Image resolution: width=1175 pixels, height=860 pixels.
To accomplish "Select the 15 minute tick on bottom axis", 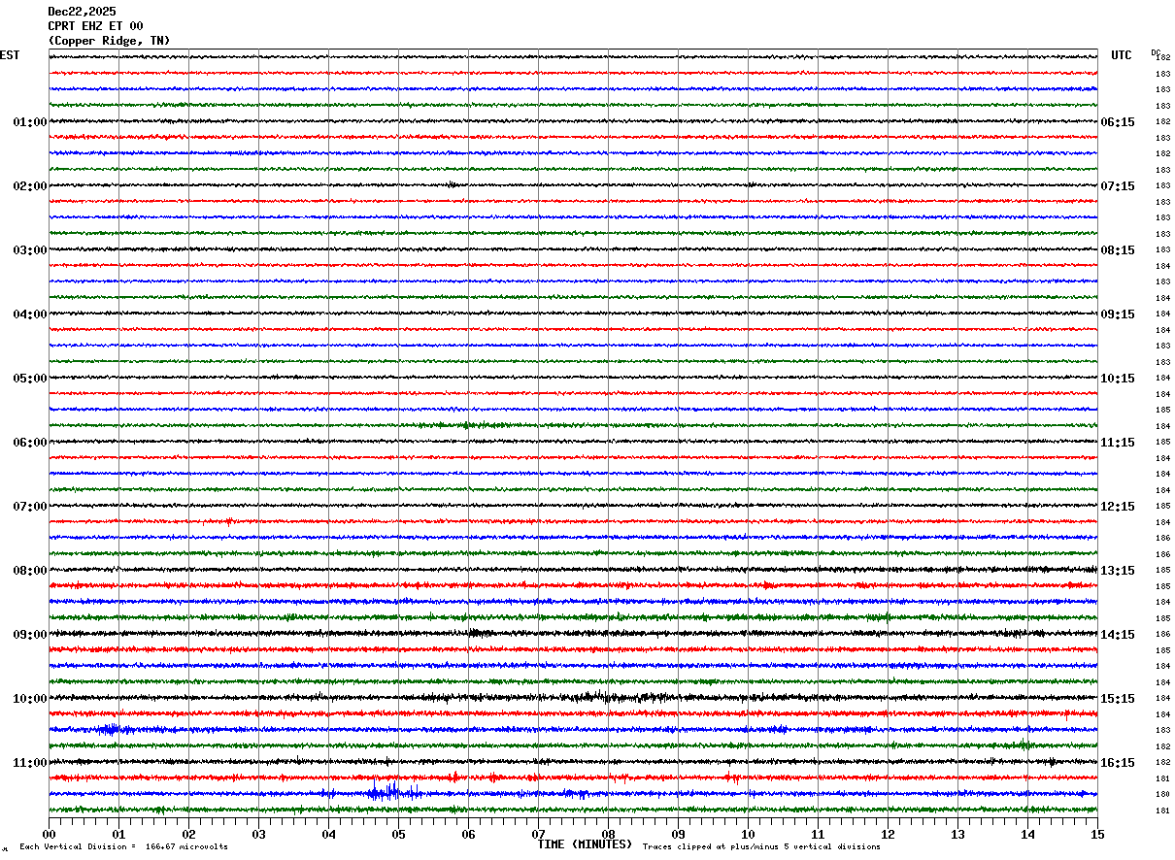I will [1097, 834].
